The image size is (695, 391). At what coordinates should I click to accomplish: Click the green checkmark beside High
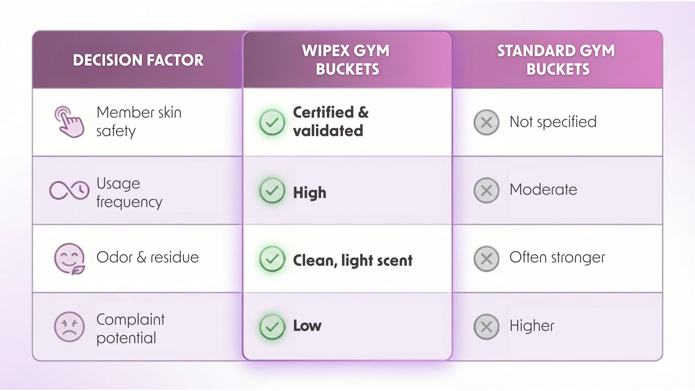click(x=272, y=190)
